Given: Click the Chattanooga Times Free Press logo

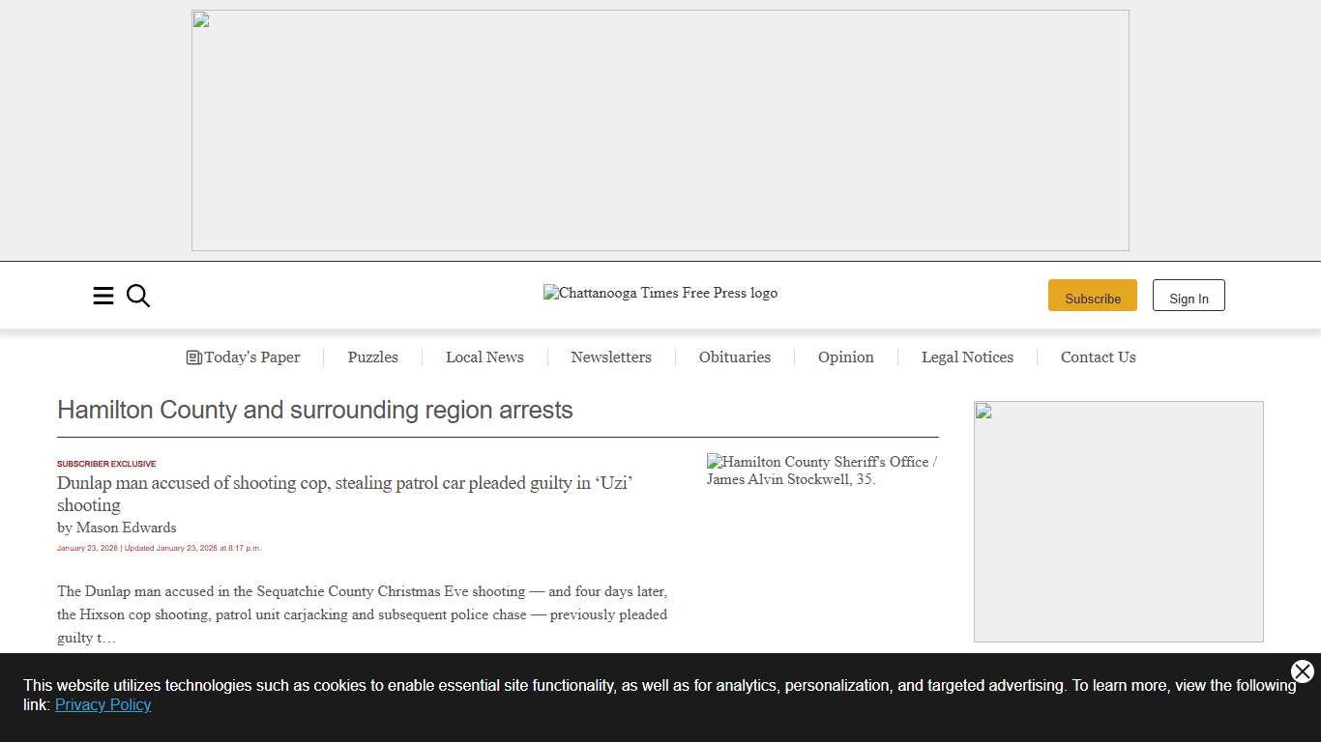Looking at the screenshot, I should (x=660, y=293).
